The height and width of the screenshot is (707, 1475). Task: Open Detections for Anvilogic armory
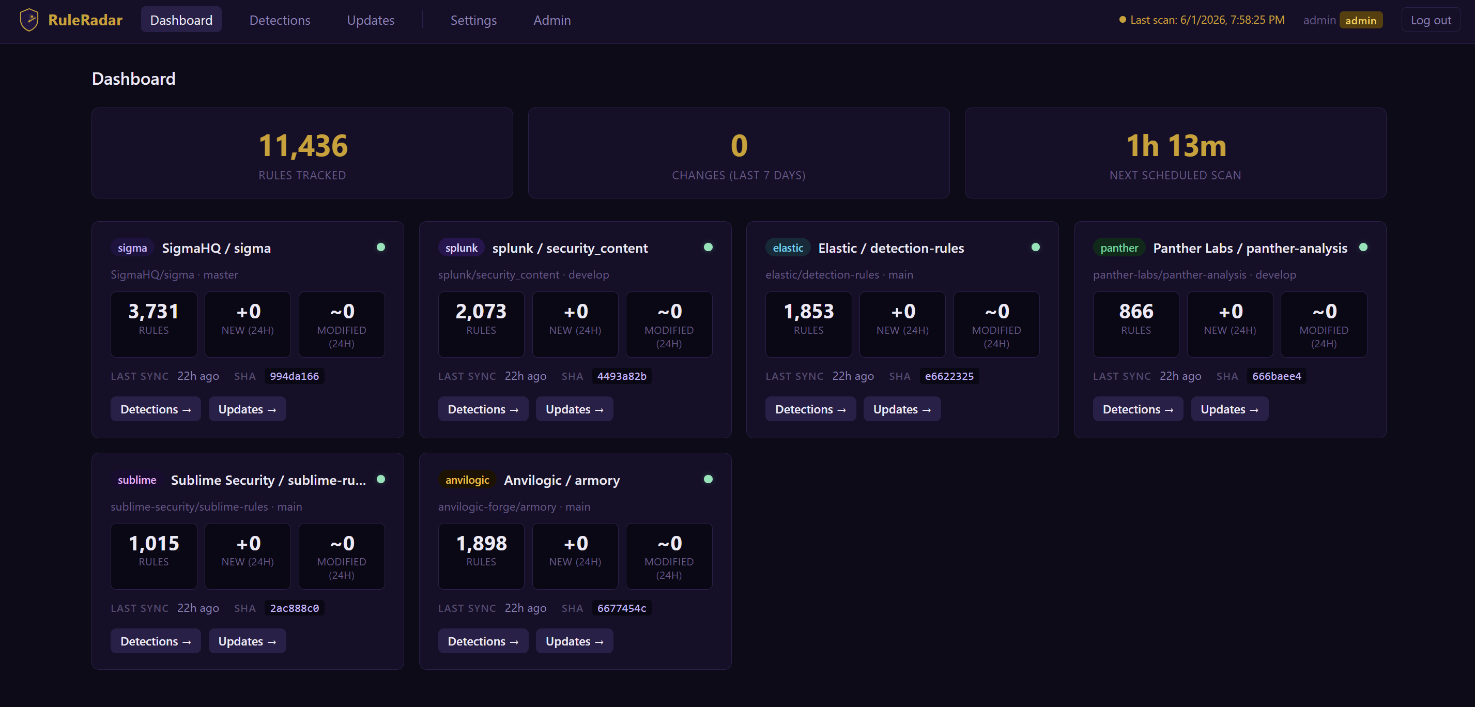coord(483,641)
